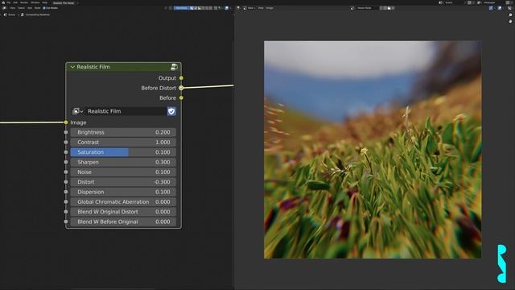Open the image editor View mode dropdown
The height and width of the screenshot is (290, 515).
[x=249, y=8]
